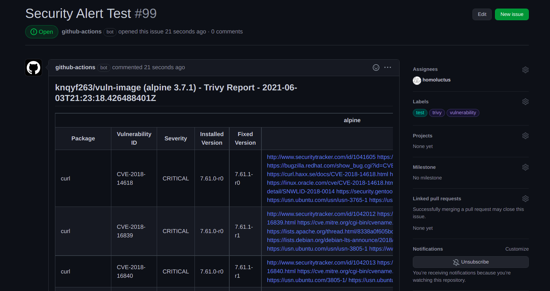The height and width of the screenshot is (291, 550).
Task: Click the Projects heading
Action: click(422, 136)
